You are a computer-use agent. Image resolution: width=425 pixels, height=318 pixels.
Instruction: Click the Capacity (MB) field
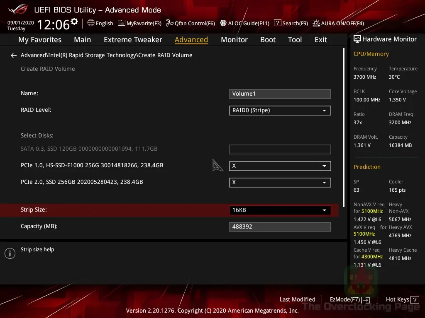(280, 226)
